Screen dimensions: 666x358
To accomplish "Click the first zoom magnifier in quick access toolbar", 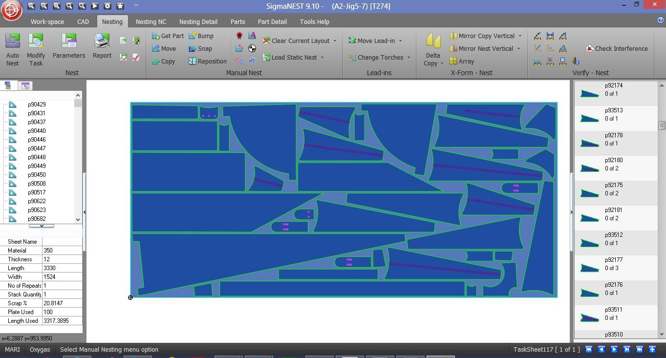I will click(31, 6).
